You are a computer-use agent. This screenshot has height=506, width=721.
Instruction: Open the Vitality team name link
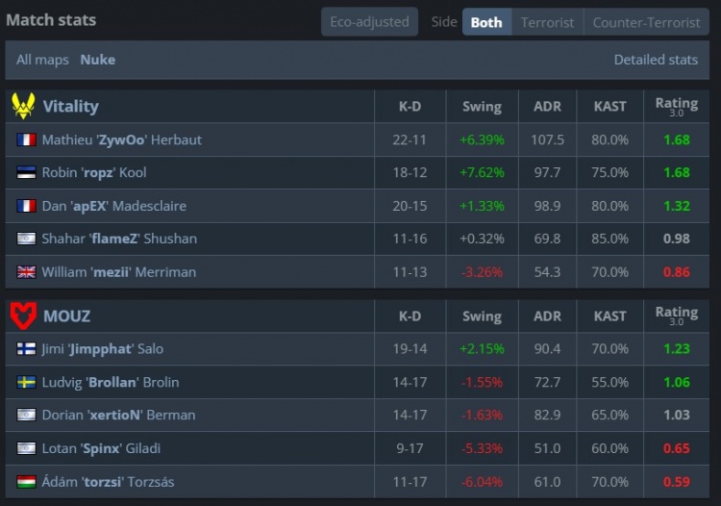point(70,106)
